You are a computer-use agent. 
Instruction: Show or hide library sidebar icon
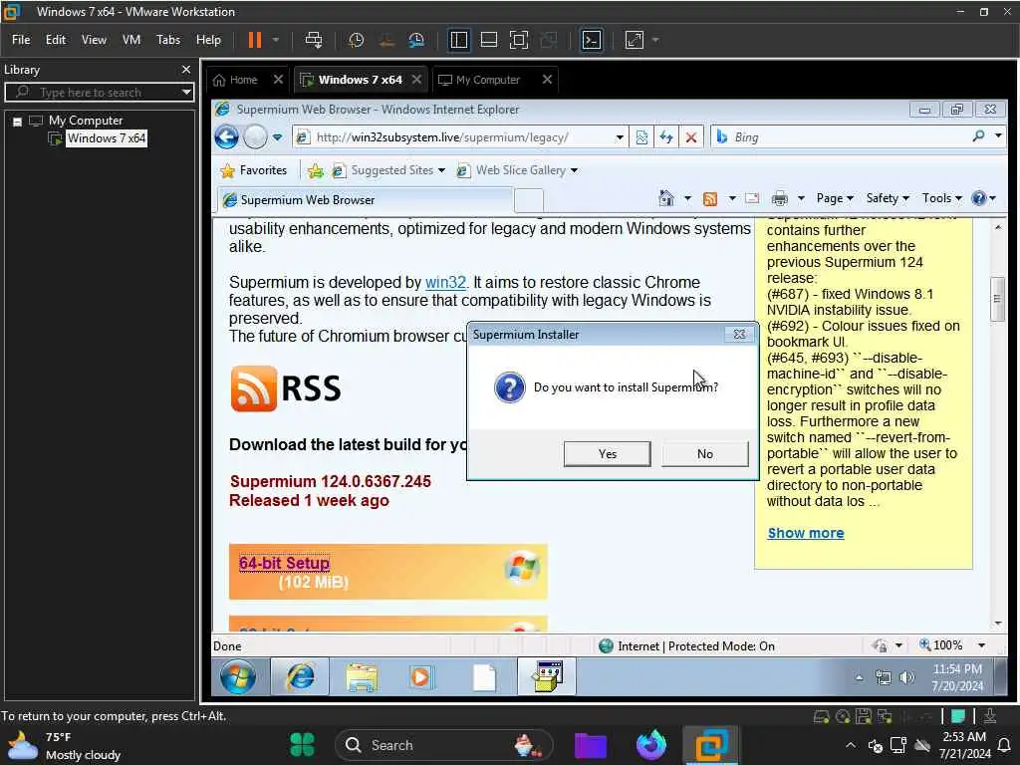pos(458,40)
